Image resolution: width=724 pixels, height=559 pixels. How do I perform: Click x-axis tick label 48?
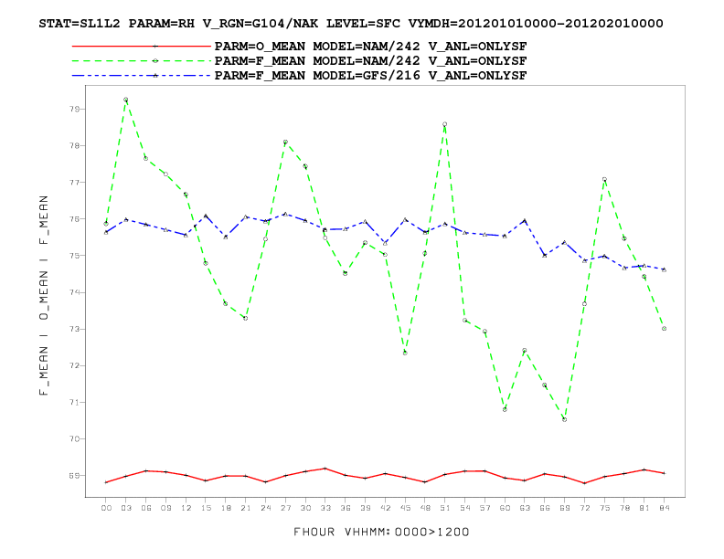click(x=425, y=508)
